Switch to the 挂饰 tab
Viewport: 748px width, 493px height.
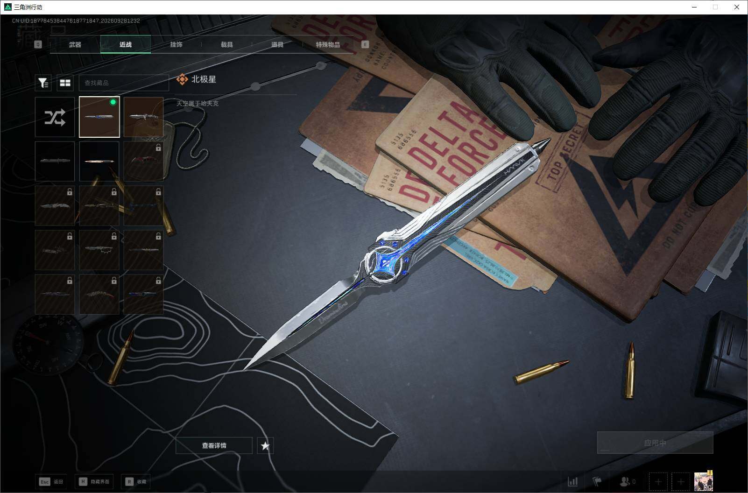(176, 44)
